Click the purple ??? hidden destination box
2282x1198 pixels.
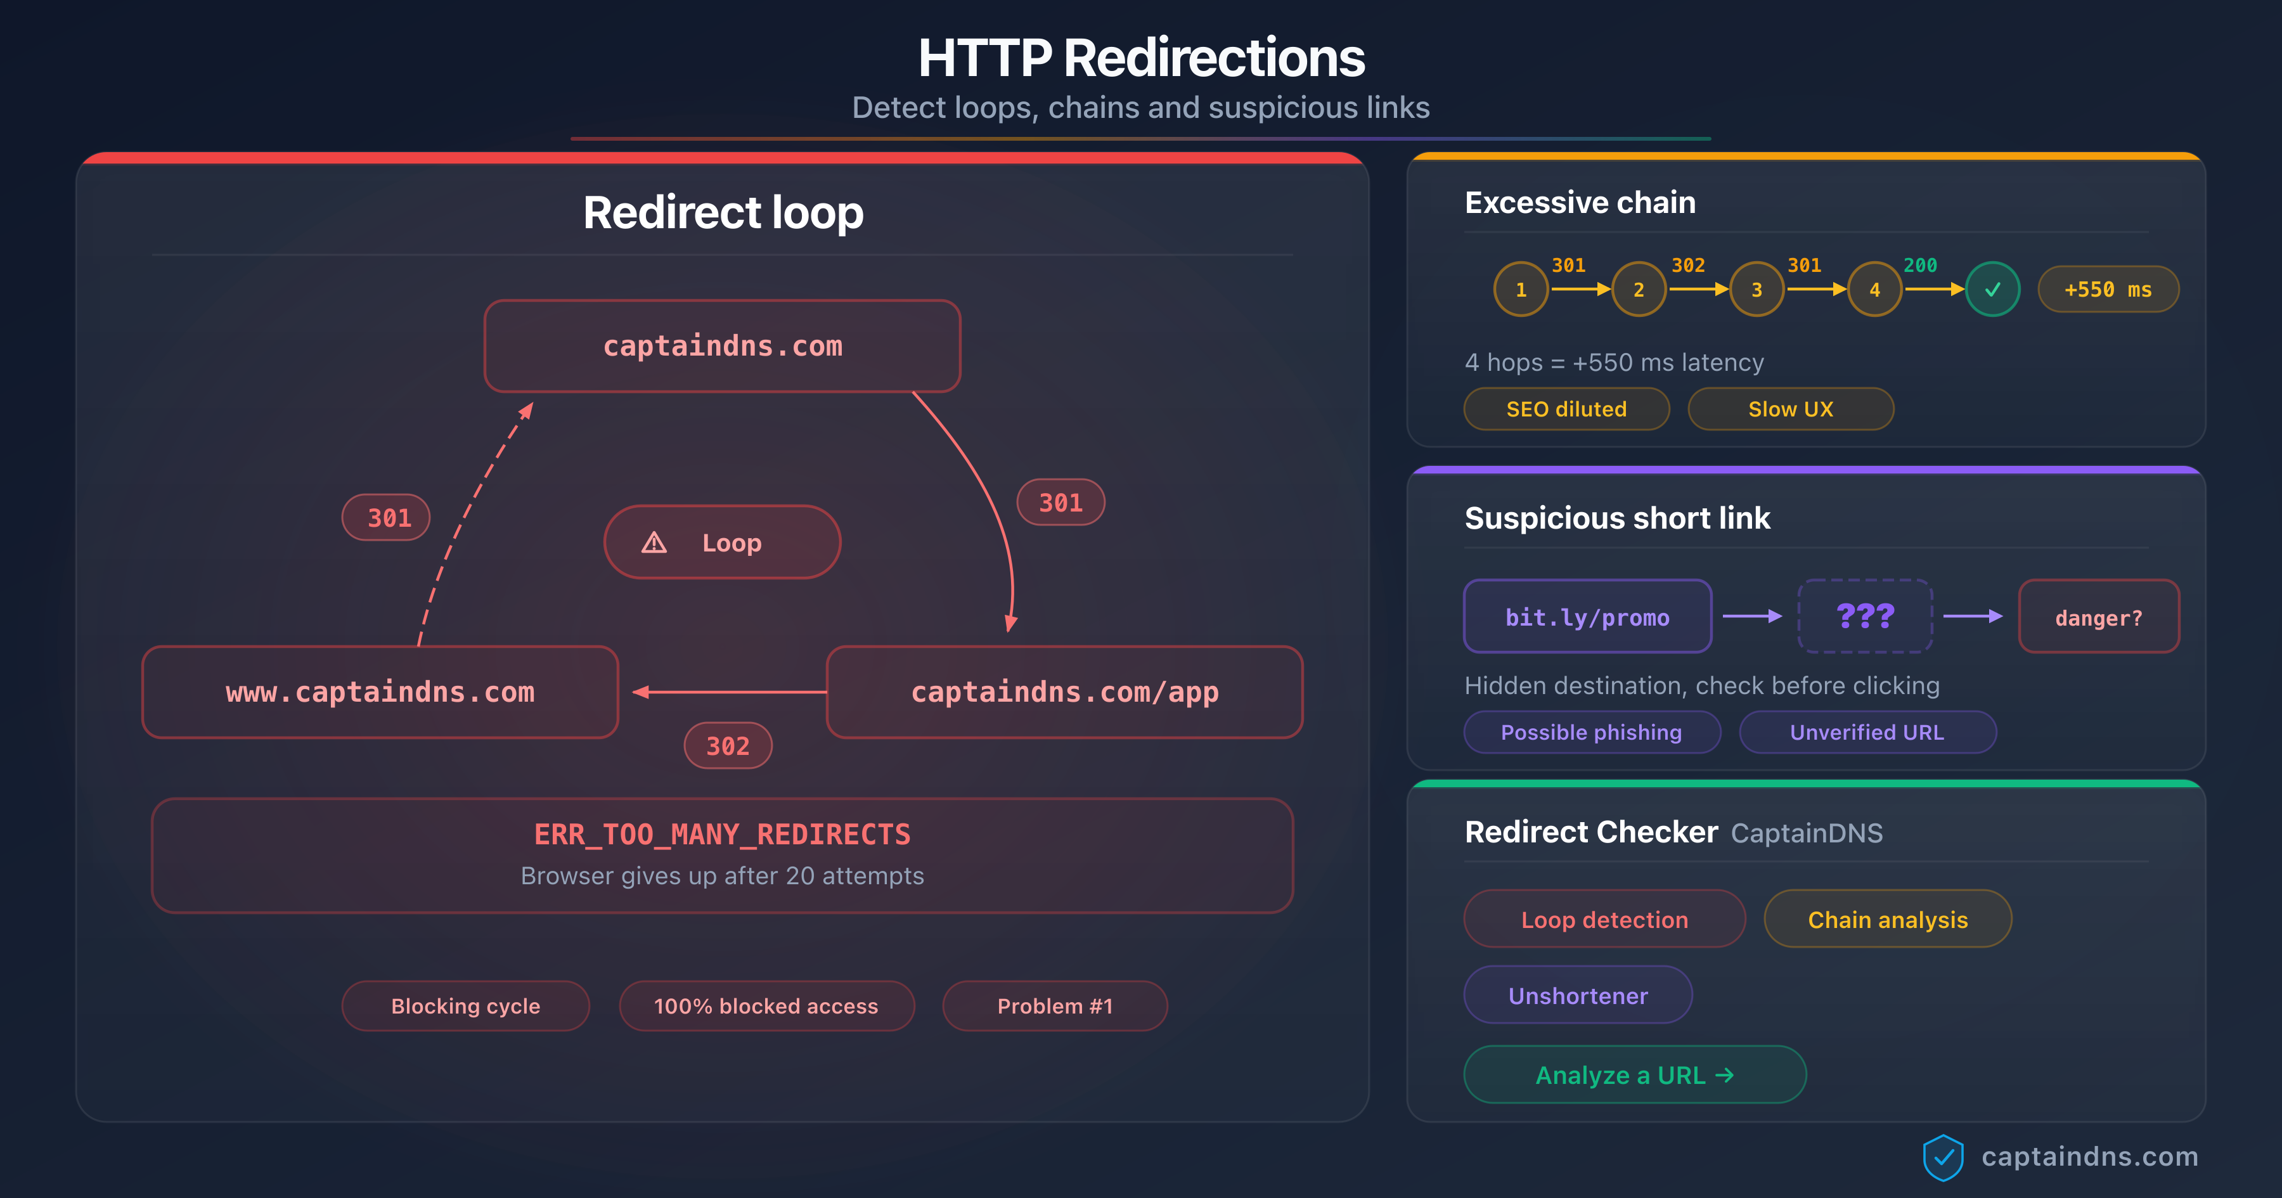point(1864,616)
